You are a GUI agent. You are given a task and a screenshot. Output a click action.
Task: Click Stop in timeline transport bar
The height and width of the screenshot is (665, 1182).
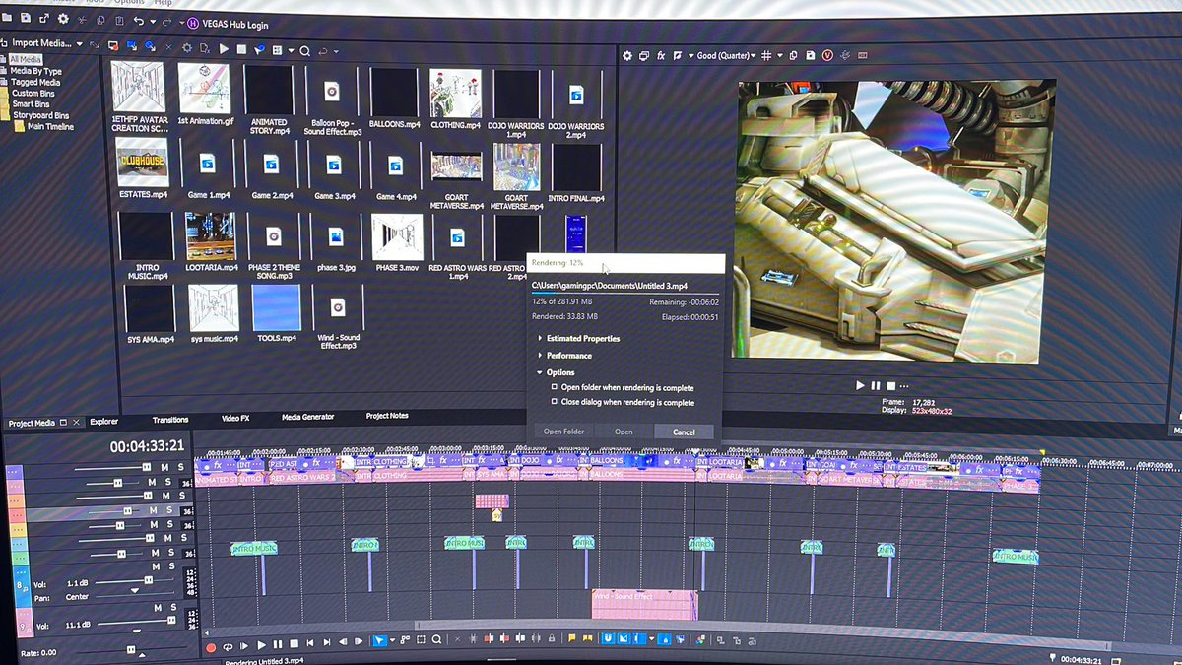tap(294, 645)
